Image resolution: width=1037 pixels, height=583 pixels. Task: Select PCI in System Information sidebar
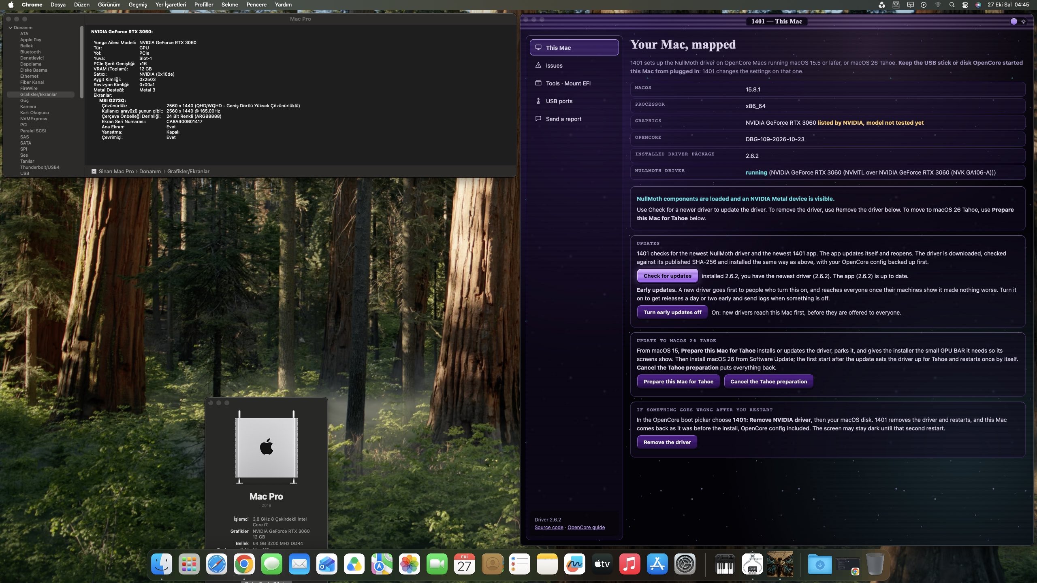tap(24, 125)
